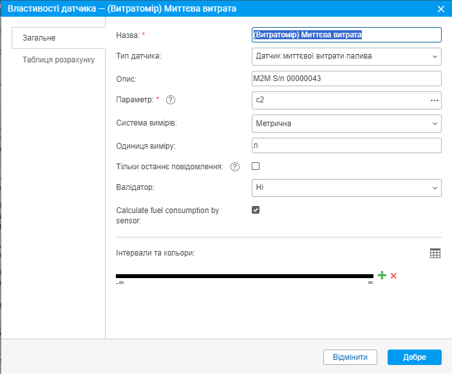Click the Валідатор label
The height and width of the screenshot is (374, 452).
tap(135, 187)
